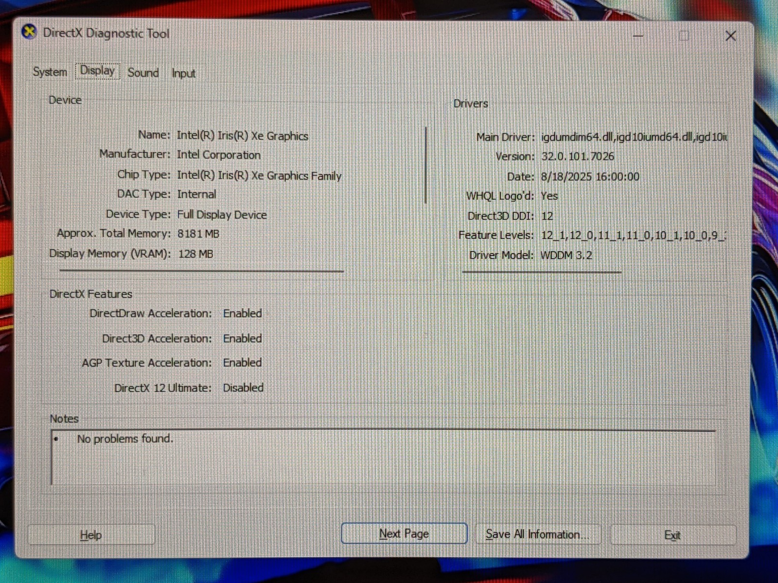Click the Help button
The width and height of the screenshot is (778, 583).
point(91,535)
